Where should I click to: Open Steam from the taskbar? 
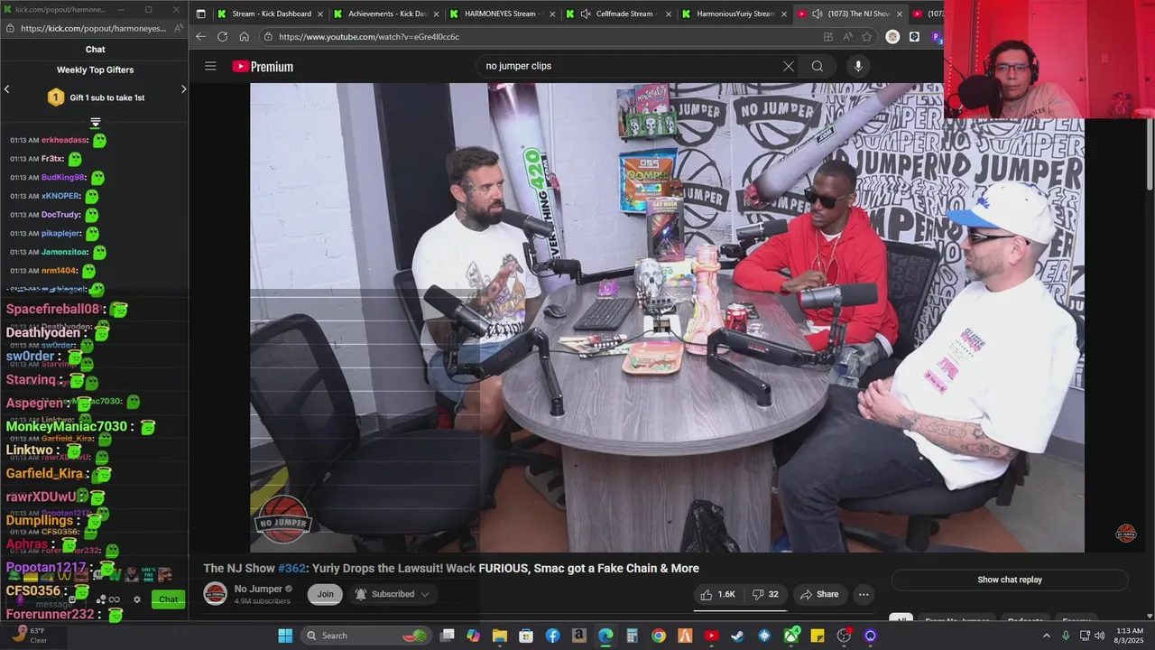(737, 636)
